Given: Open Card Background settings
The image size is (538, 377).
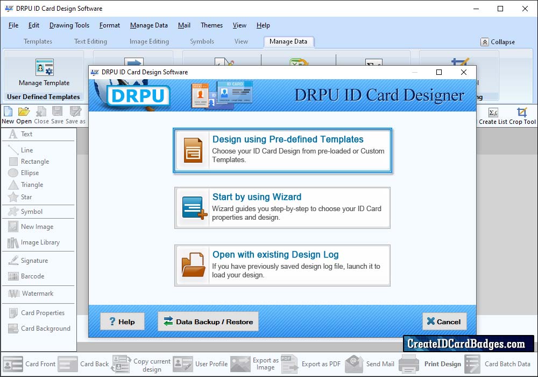Looking at the screenshot, I should tap(38, 329).
